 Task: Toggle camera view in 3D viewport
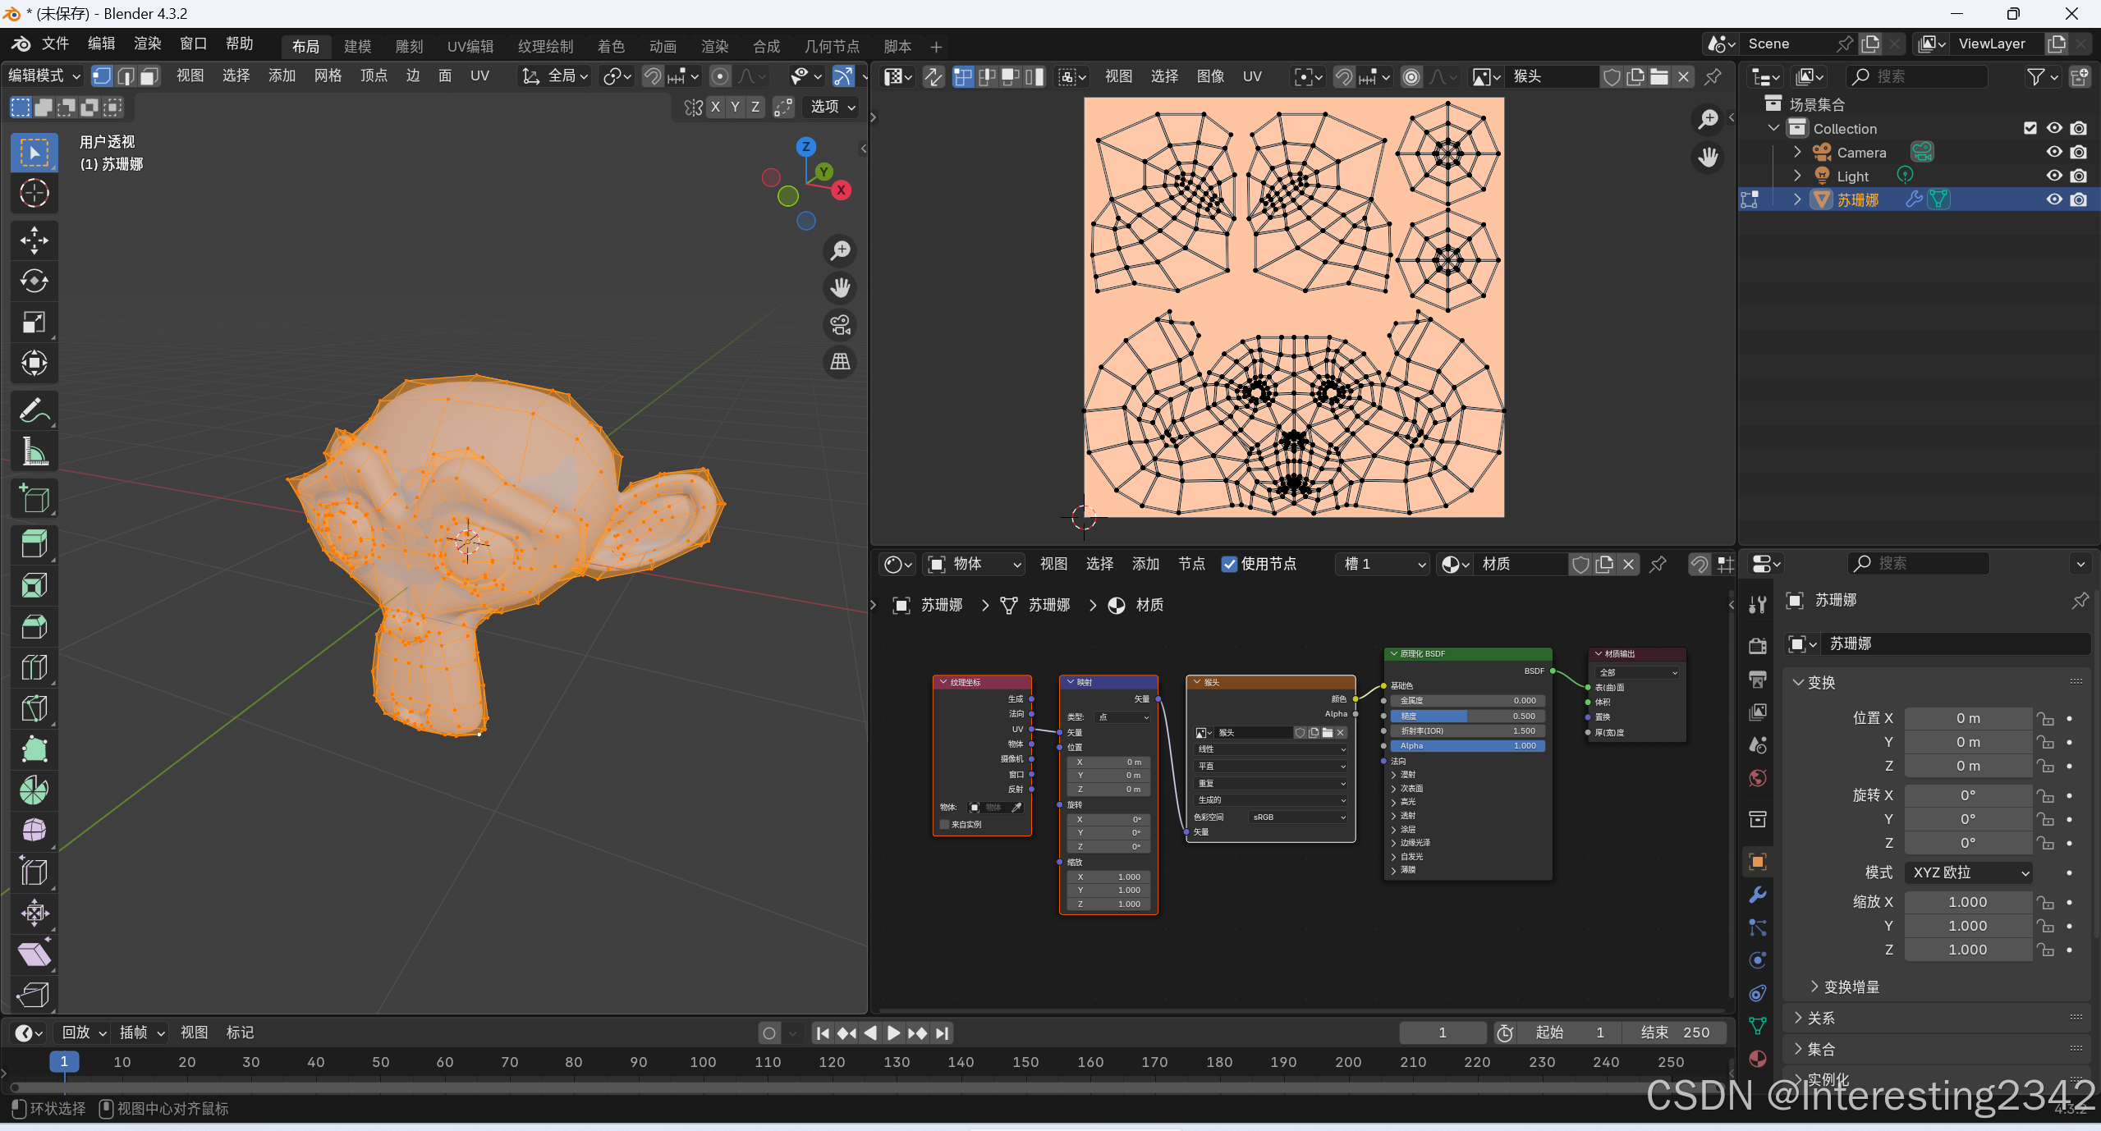(x=840, y=325)
